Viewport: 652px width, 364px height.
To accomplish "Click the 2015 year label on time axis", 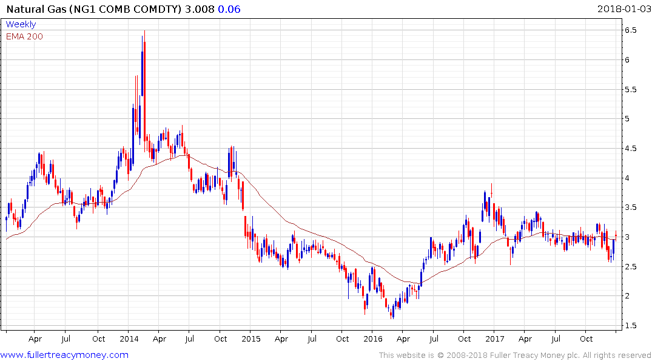I will click(x=250, y=339).
